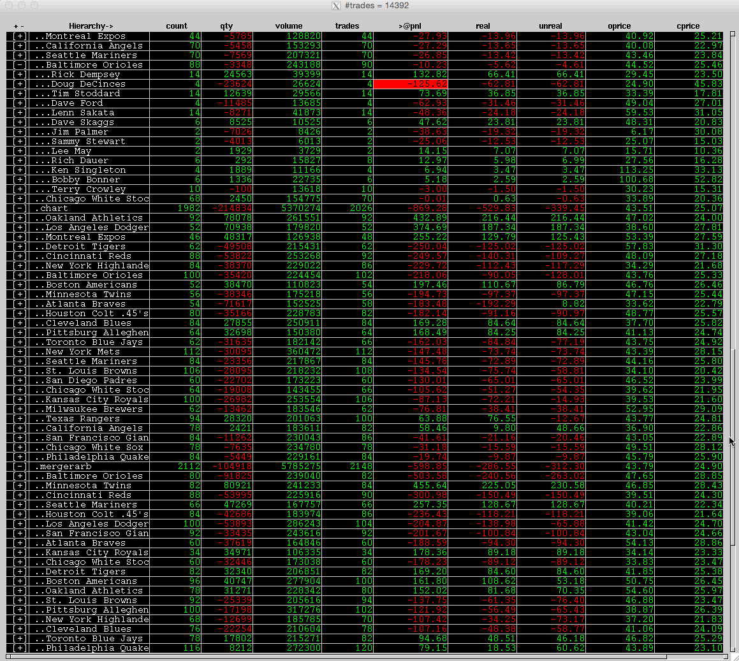
Task: Click the Minnesota Twins pnl value 455.64
Action: [x=427, y=486]
